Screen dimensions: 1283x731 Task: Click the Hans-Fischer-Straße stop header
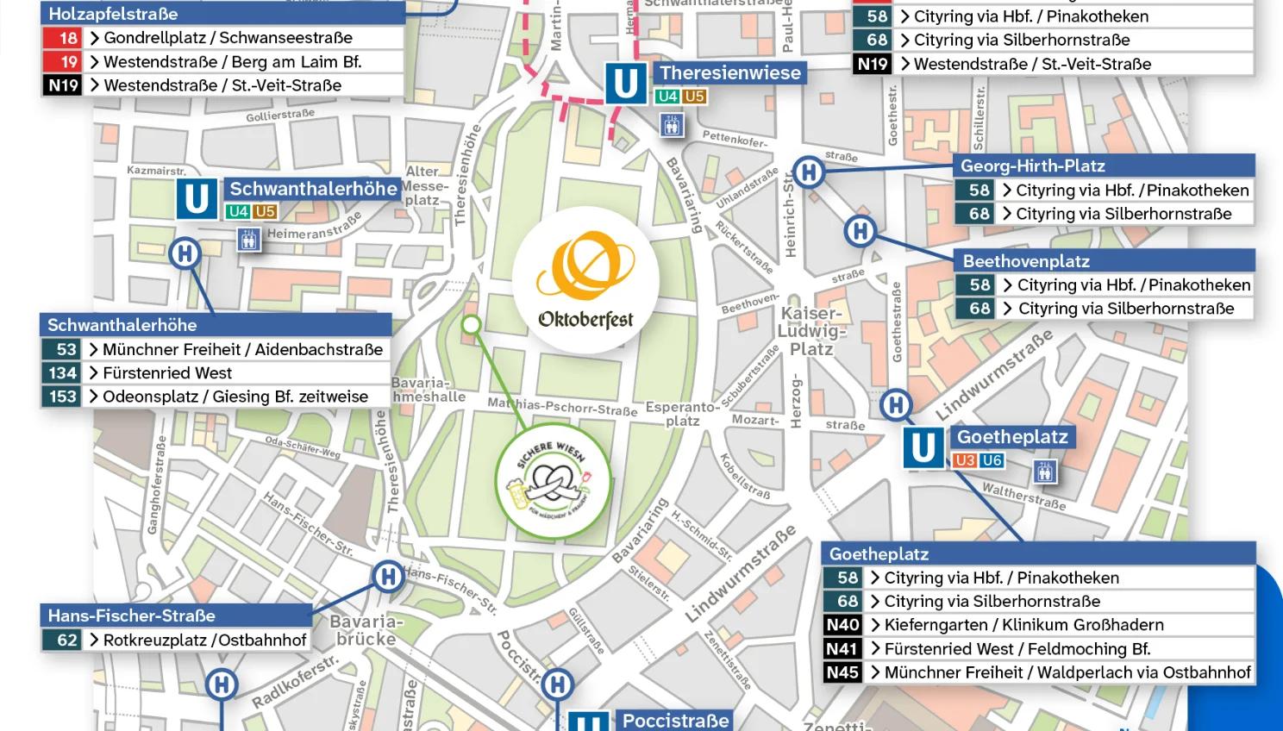(176, 615)
